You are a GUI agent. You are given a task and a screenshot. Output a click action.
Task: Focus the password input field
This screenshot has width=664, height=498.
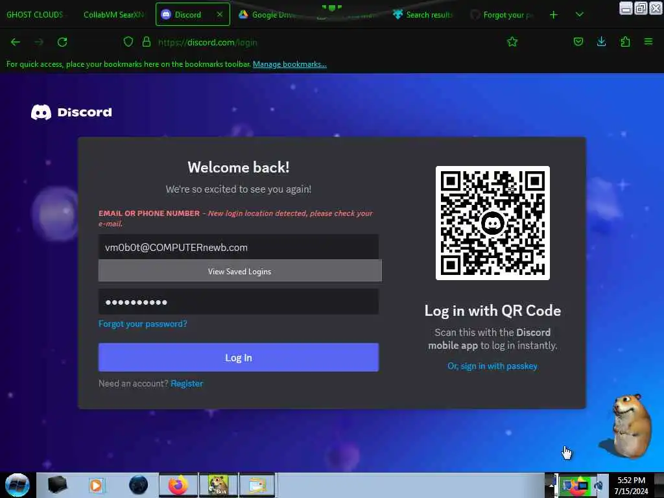click(x=239, y=302)
